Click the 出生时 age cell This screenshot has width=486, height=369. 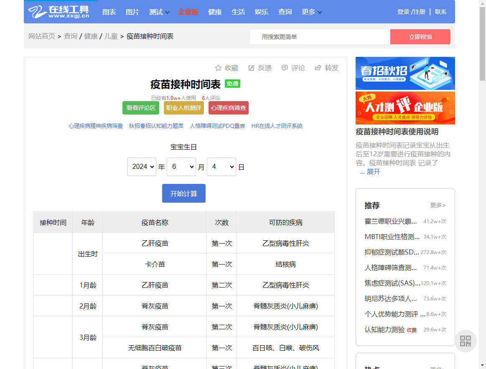(x=88, y=254)
